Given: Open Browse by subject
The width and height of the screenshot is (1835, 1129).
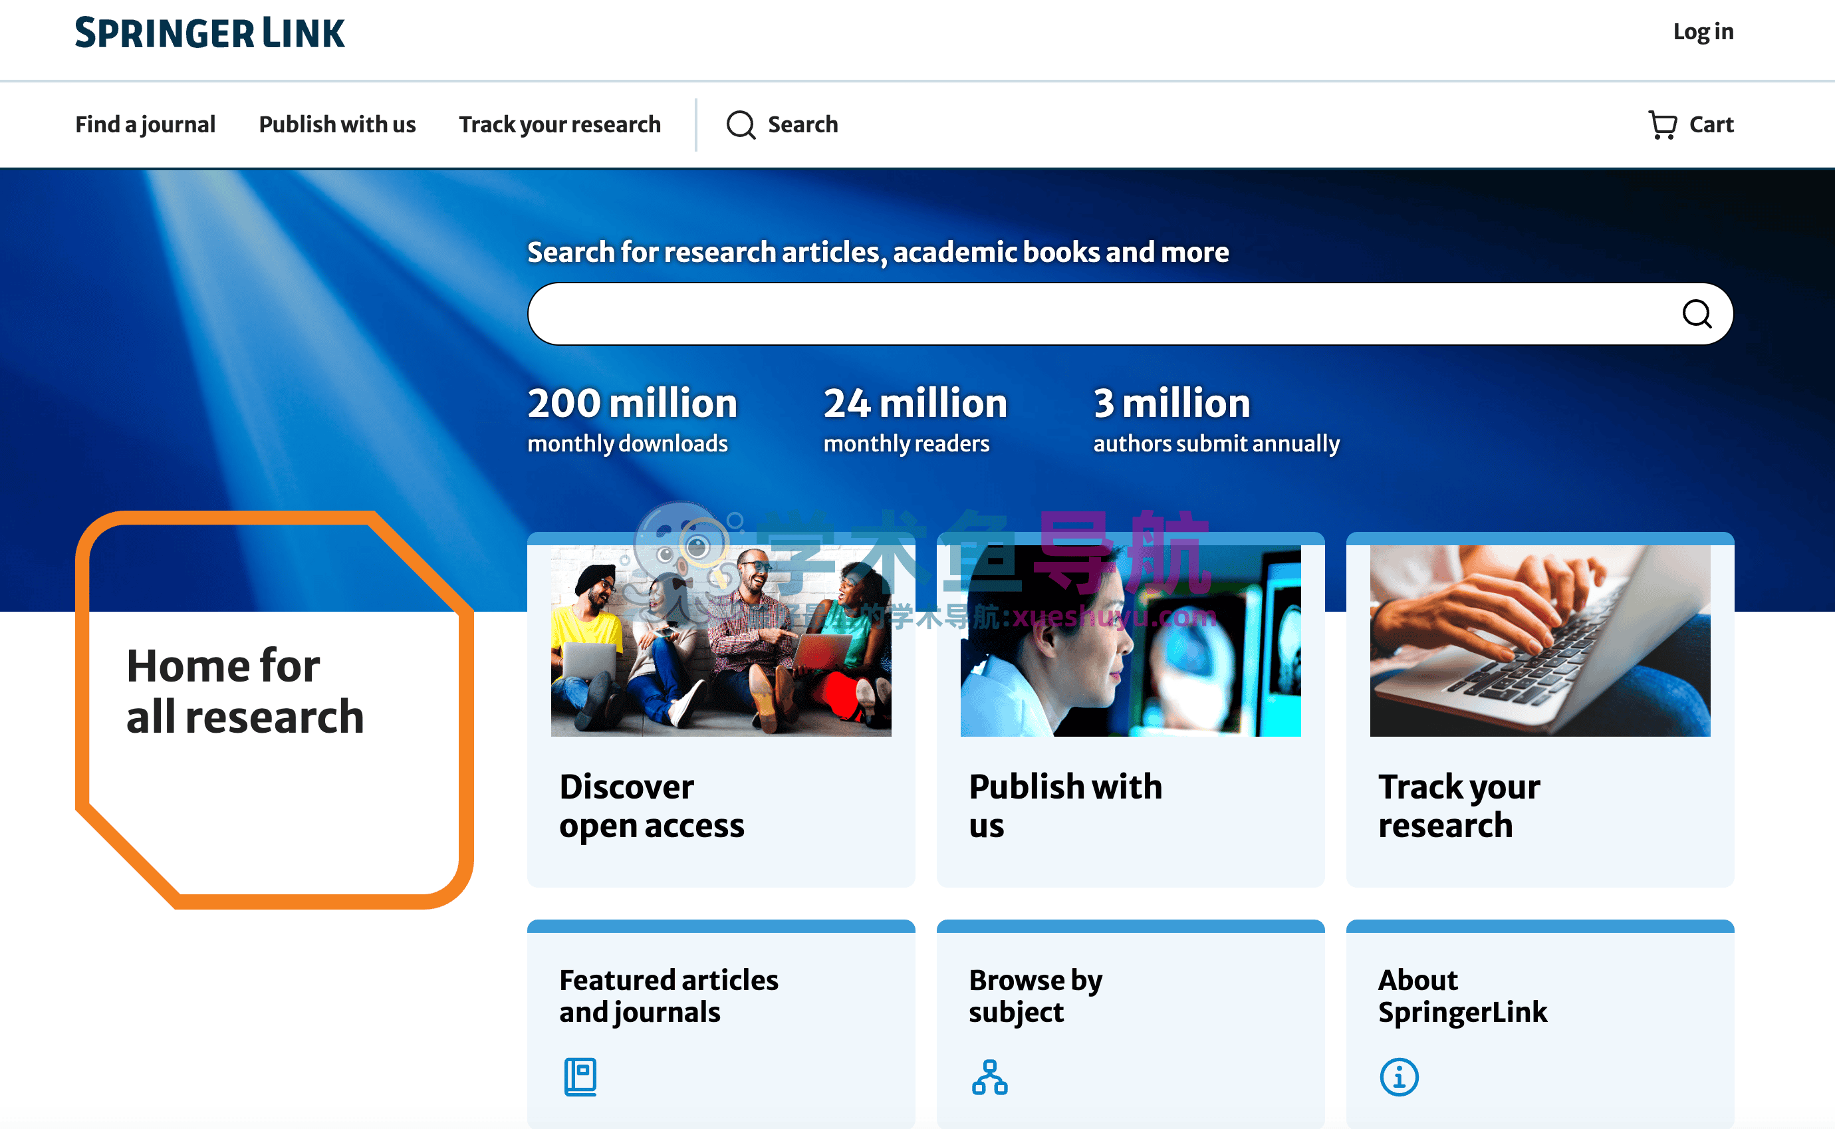Looking at the screenshot, I should pyautogui.click(x=1035, y=996).
